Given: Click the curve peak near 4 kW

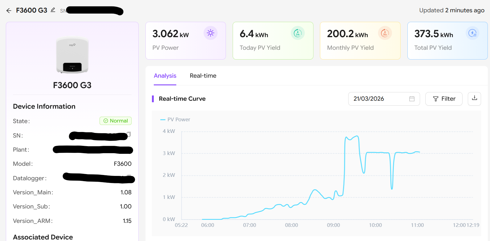Looking at the screenshot, I should click(357, 136).
